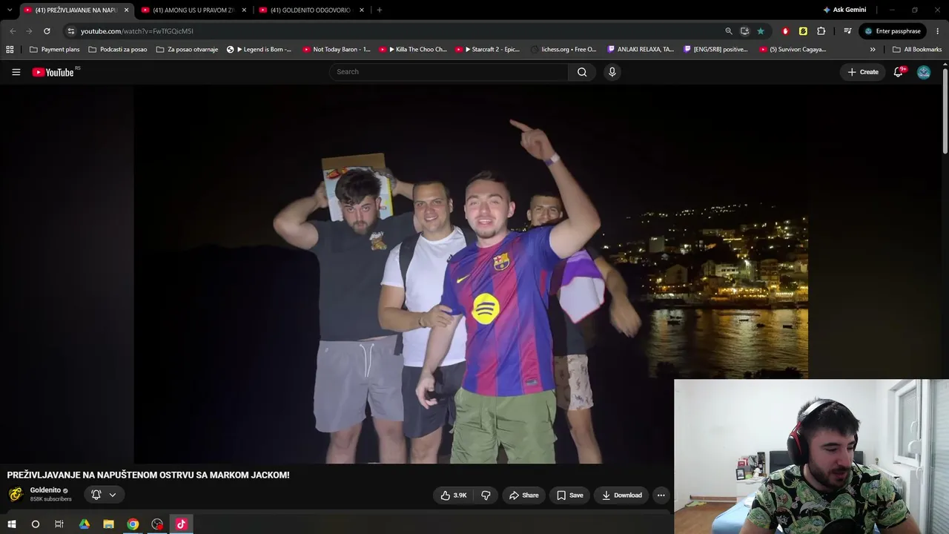Open the Survivor: Cagaya... bookmark
The height and width of the screenshot is (534, 949).
click(793, 50)
